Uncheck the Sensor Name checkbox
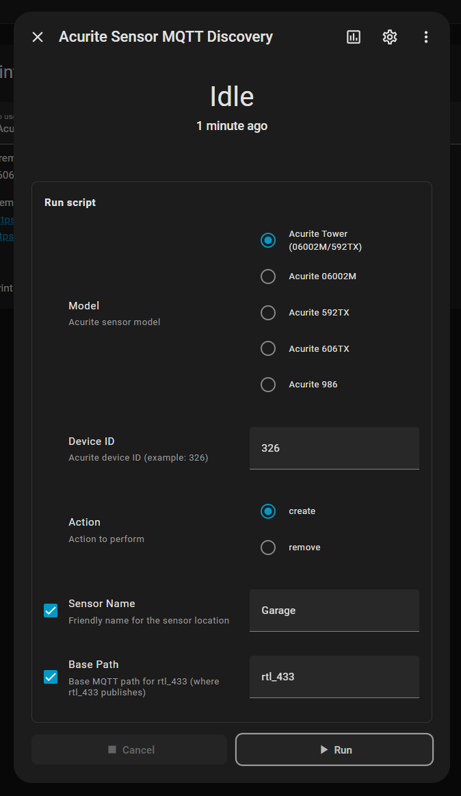The height and width of the screenshot is (796, 461). click(51, 611)
